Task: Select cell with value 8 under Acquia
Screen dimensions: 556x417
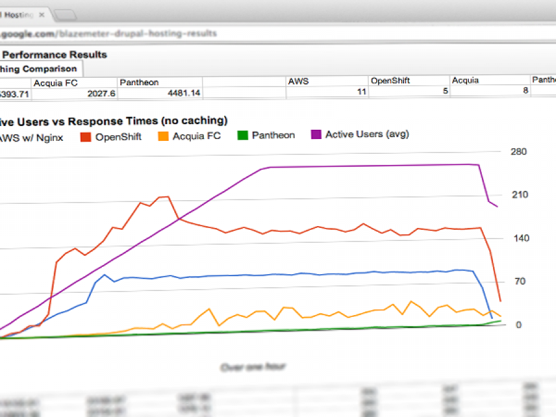Action: tap(490, 90)
